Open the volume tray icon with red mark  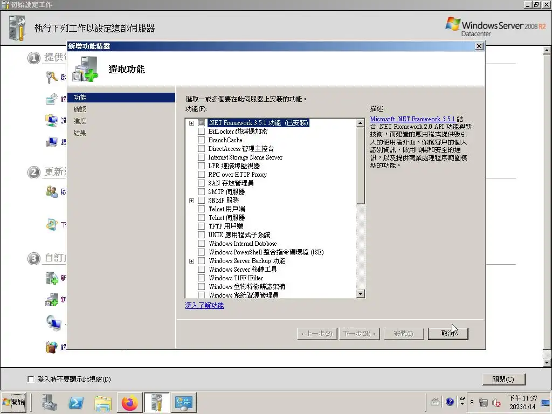click(496, 403)
